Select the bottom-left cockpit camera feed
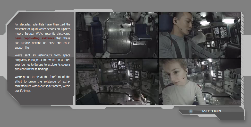The height and width of the screenshot is (127, 251). [117, 81]
